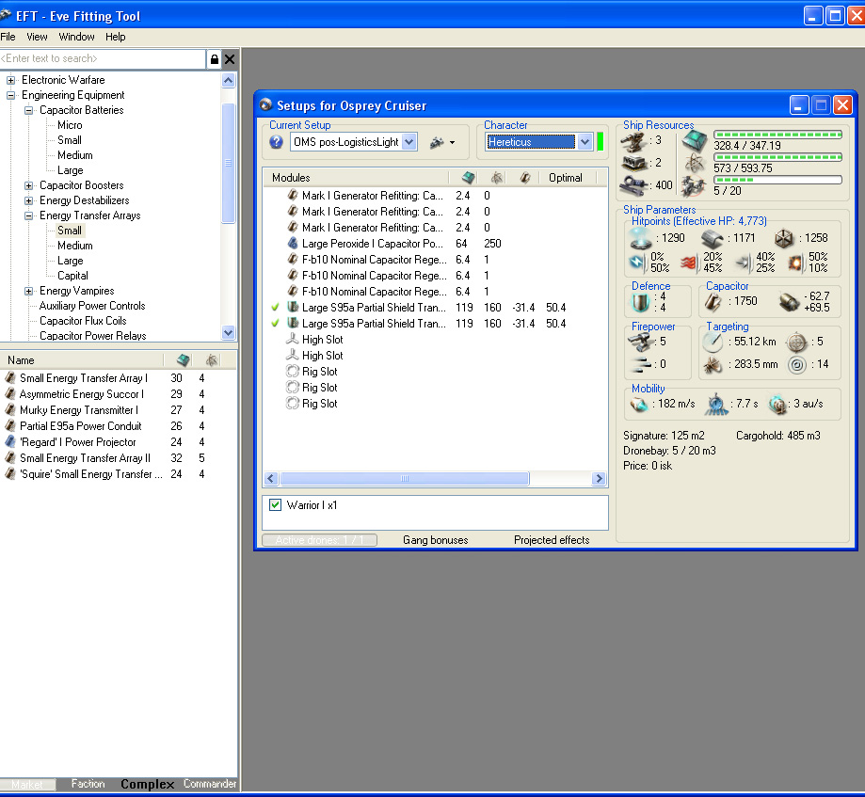Clear the search with the X icon
This screenshot has height=797, width=865.
(x=230, y=59)
